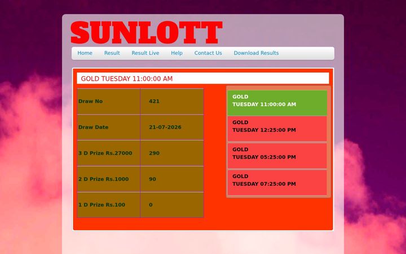Click the Draw Date label cell

click(x=109, y=127)
